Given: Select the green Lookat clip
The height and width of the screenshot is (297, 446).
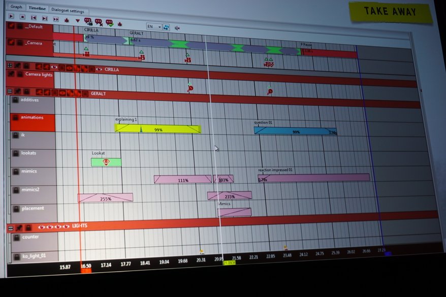Looking at the screenshot, I should [x=106, y=162].
